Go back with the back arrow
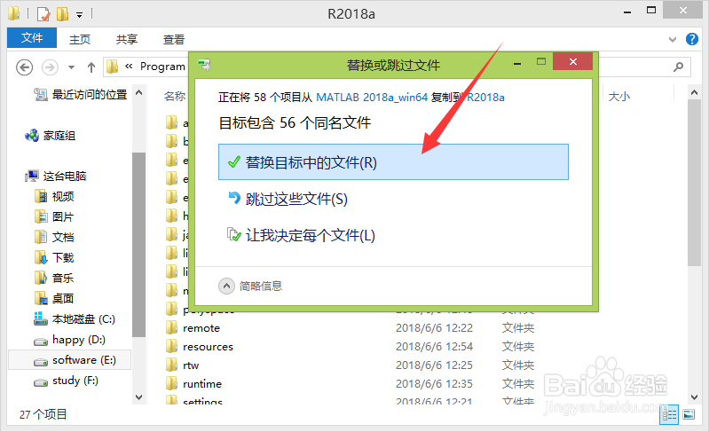The height and width of the screenshot is (432, 709). 25,67
